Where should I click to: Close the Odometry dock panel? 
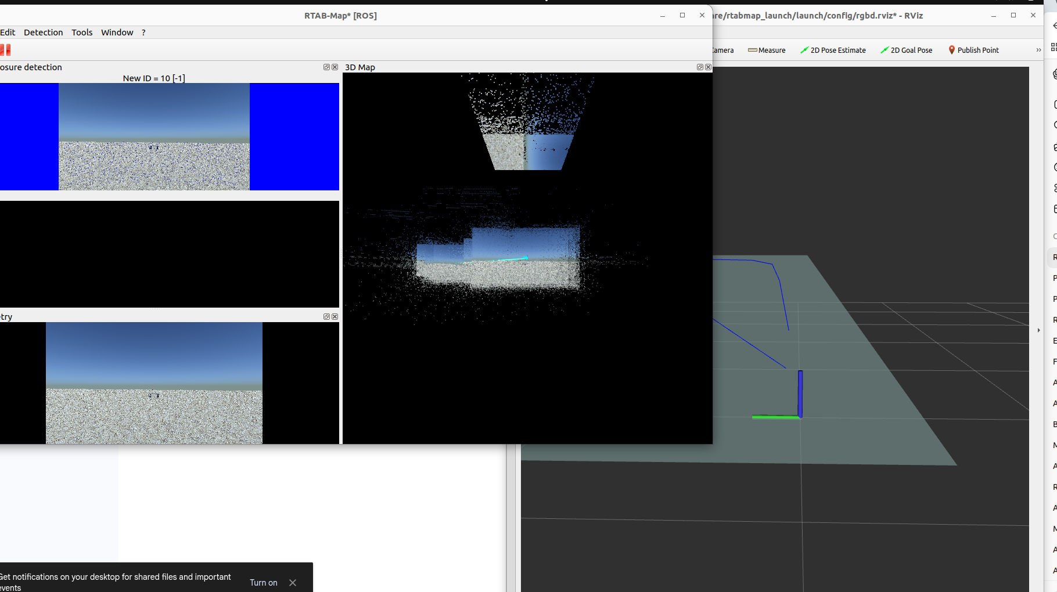click(335, 317)
